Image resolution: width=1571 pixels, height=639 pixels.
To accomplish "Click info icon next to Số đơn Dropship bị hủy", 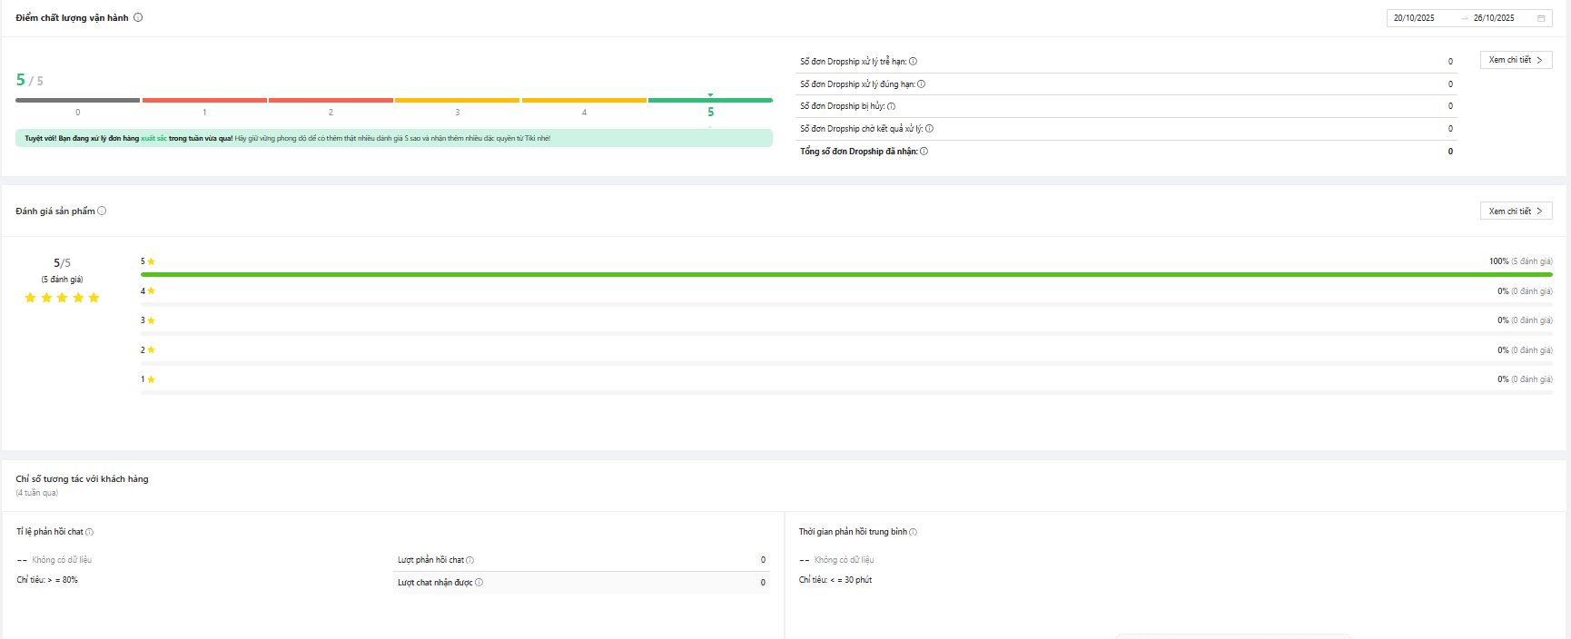I will pos(891,106).
